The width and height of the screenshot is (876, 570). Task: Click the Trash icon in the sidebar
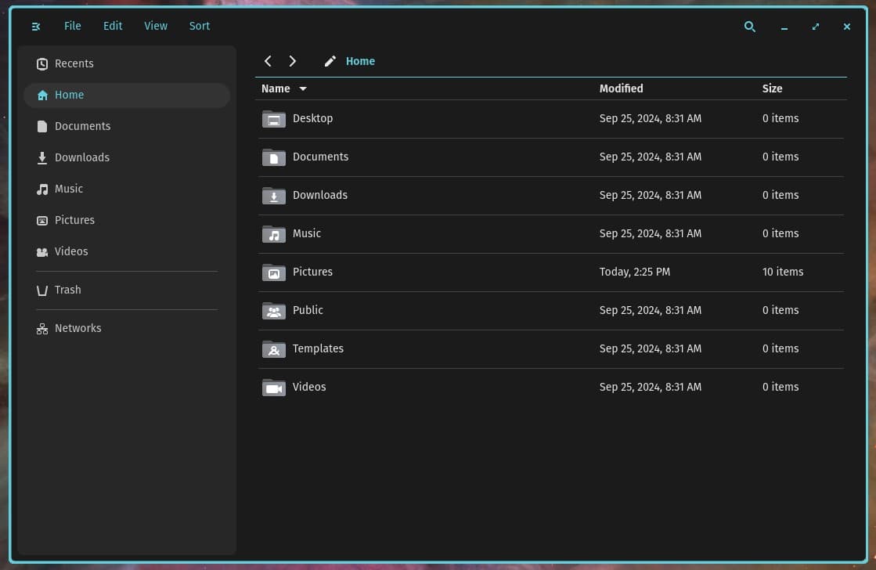[41, 290]
